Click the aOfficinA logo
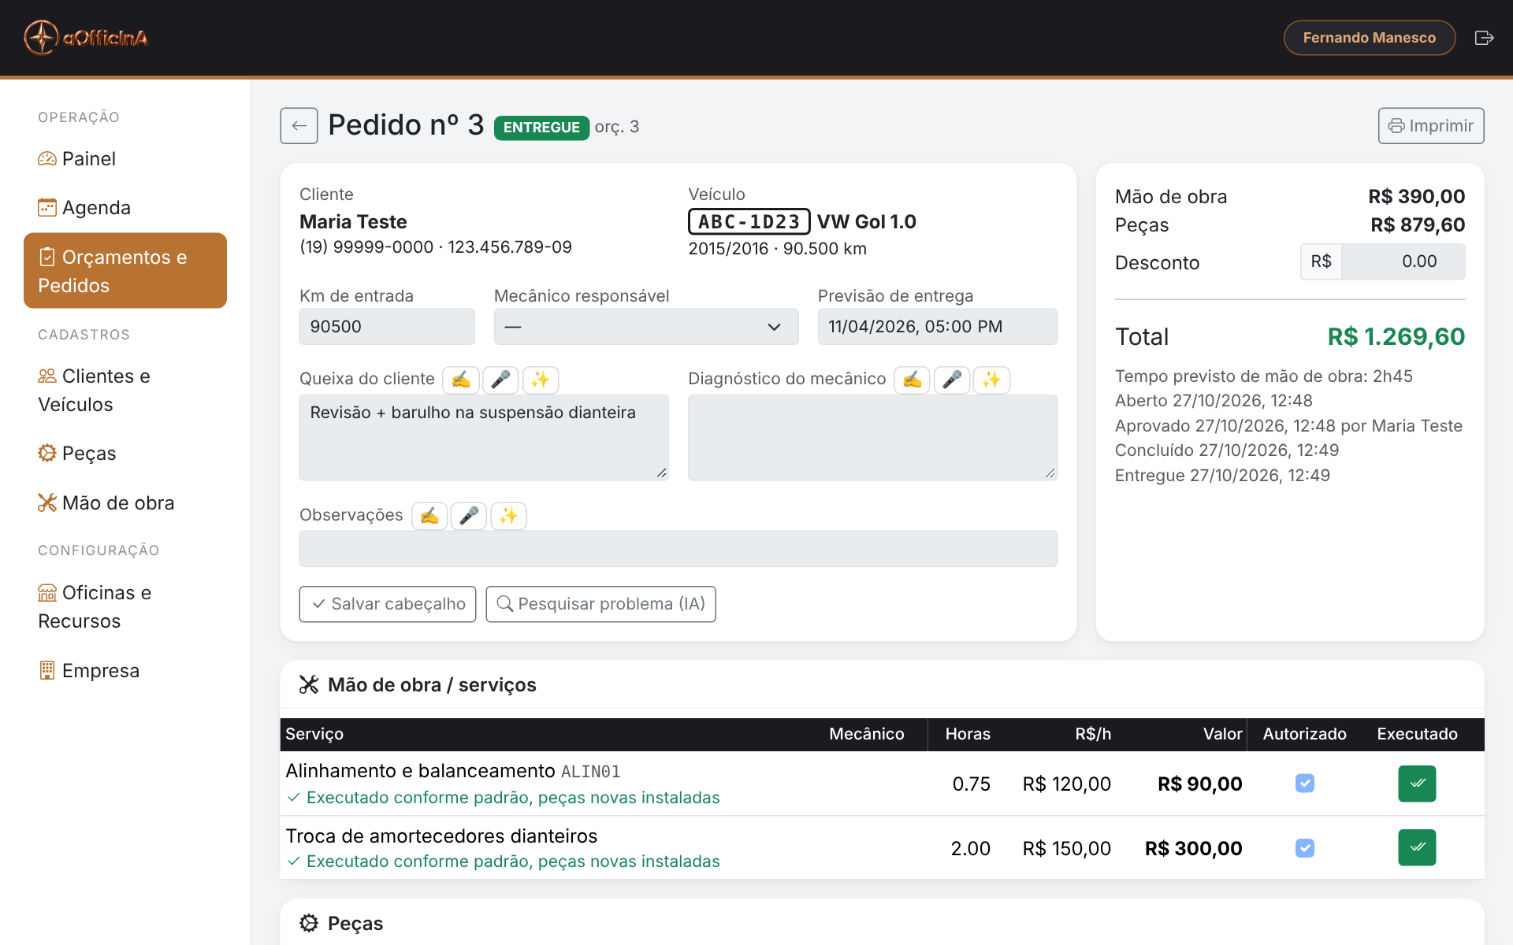Screen dimensions: 1513x945 click(x=86, y=38)
